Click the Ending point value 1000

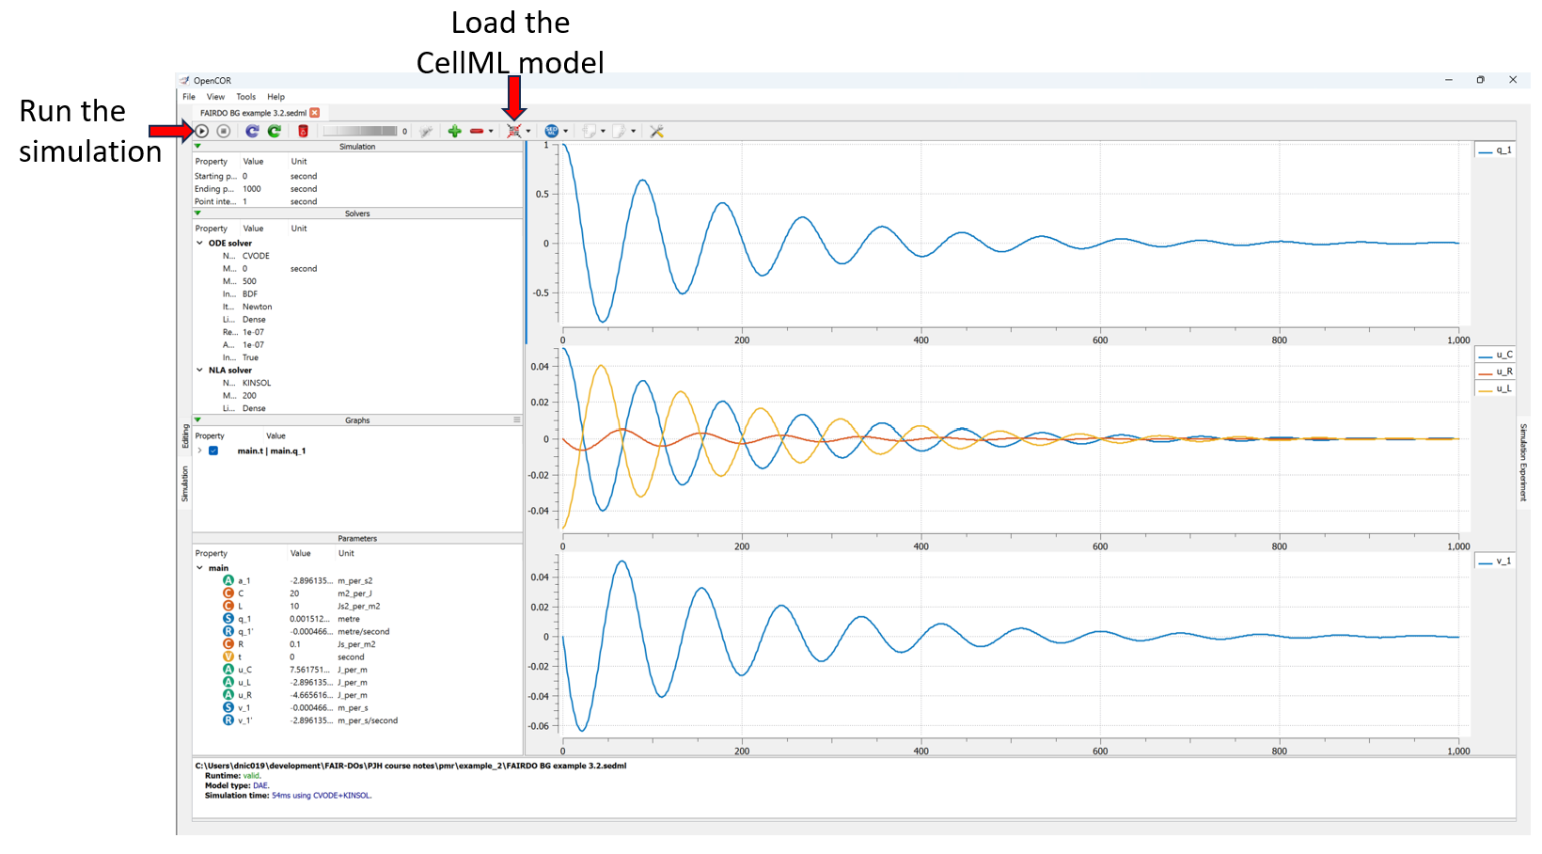click(x=252, y=189)
